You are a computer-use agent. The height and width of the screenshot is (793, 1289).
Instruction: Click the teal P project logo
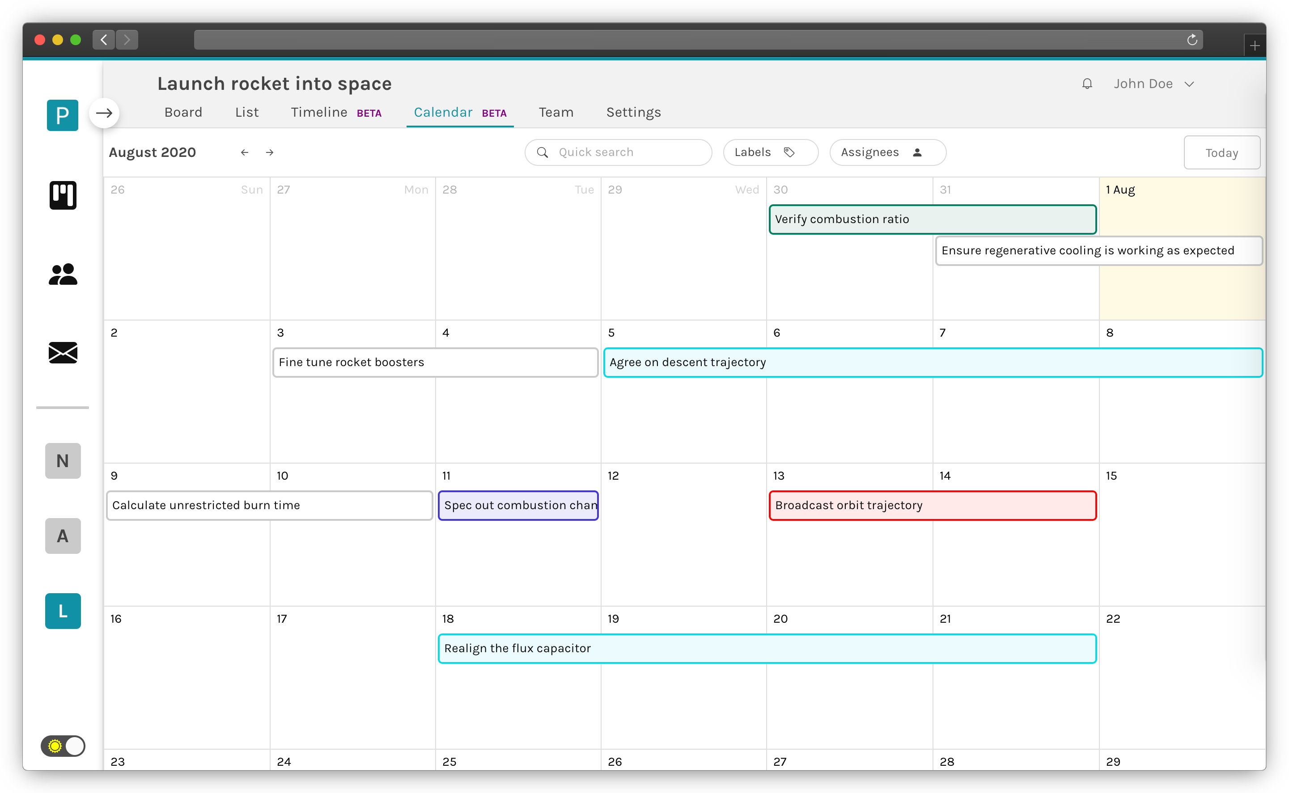pos(63,115)
